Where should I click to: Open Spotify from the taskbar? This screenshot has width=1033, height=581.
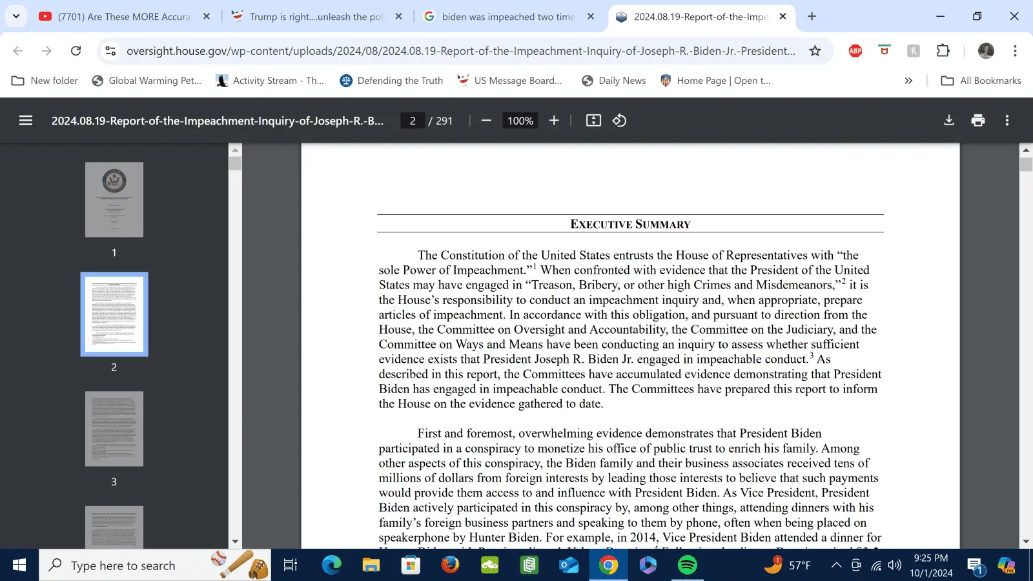click(x=688, y=566)
